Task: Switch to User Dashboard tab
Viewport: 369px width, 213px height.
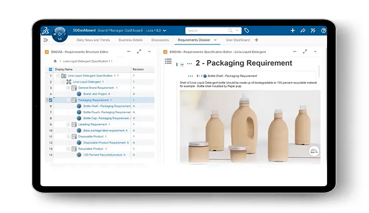Action: [x=238, y=40]
